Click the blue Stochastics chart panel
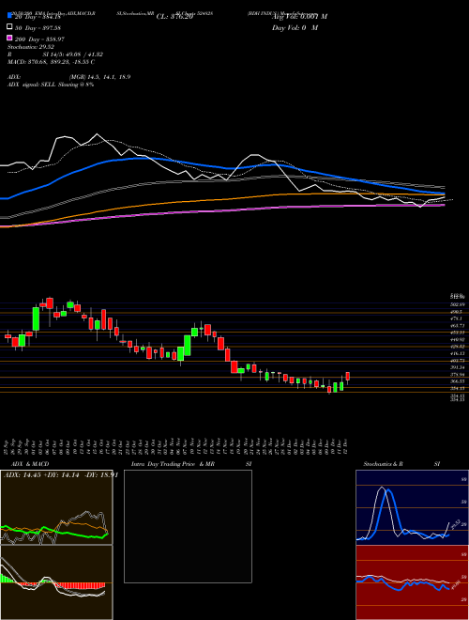This screenshot has height=620, width=469. (x=412, y=507)
